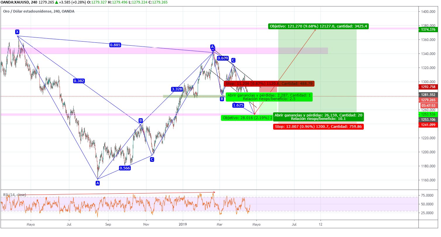Click the Oro / Dólar estadounidense chart title
Screen dimensions: 441x237
coord(39,11)
